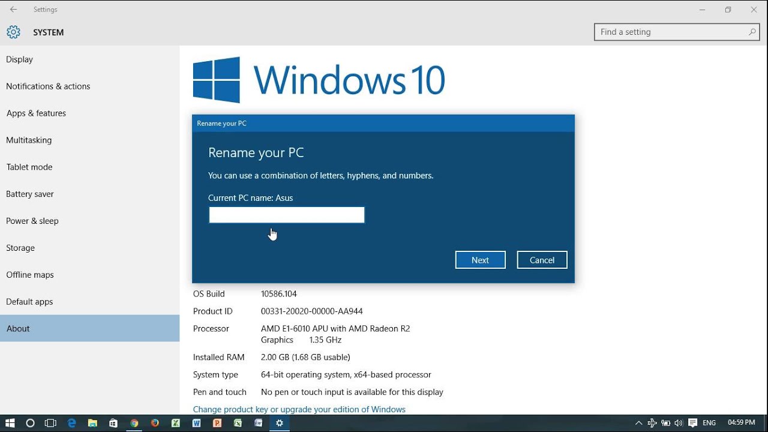This screenshot has height=432, width=768.
Task: Open Cortana search circle on taskbar
Action: pos(30,423)
